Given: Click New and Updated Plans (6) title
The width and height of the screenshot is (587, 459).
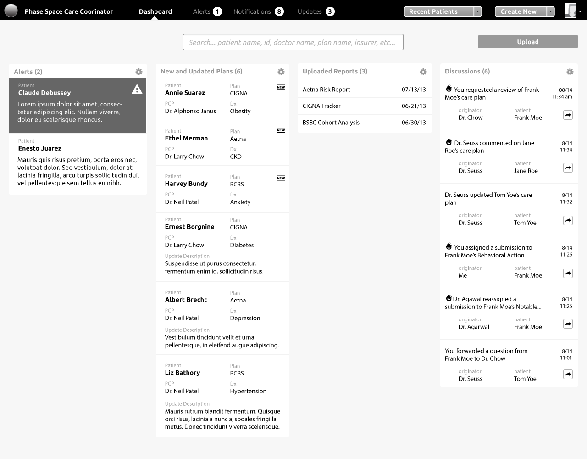Looking at the screenshot, I should 201,71.
